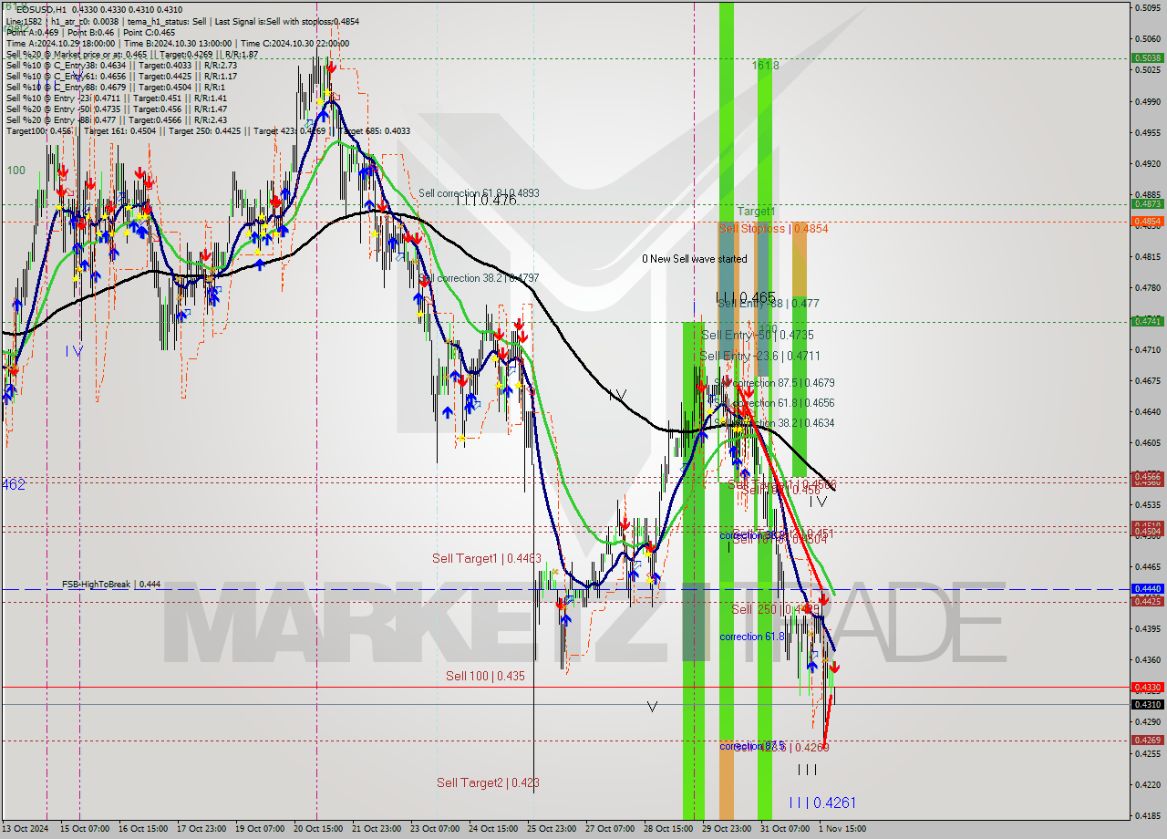Select the '28 Oct 15:00' time label
Image resolution: width=1167 pixels, height=839 pixels.
[667, 829]
